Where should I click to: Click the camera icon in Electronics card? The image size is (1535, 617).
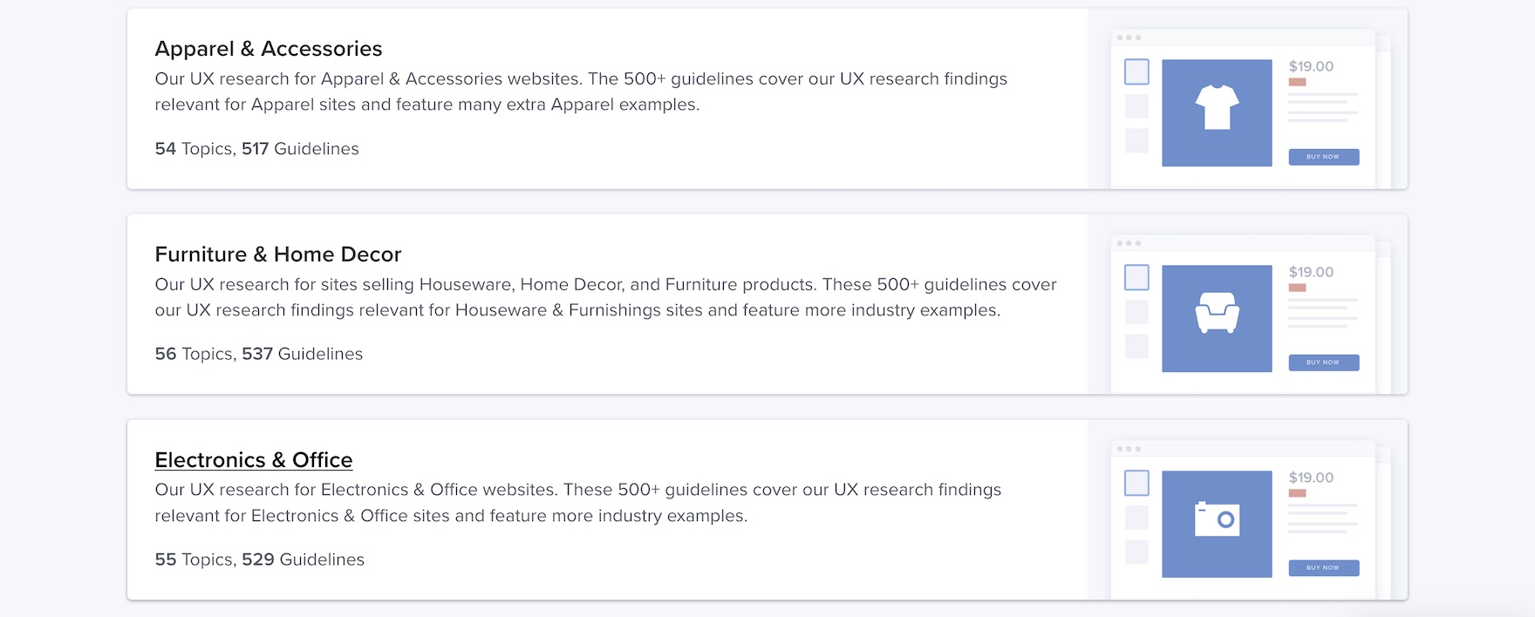coord(1217,519)
